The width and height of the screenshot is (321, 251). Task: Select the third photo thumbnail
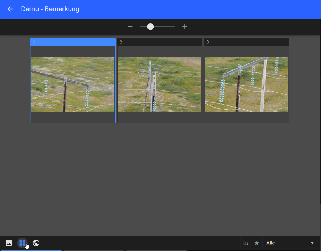tap(246, 84)
